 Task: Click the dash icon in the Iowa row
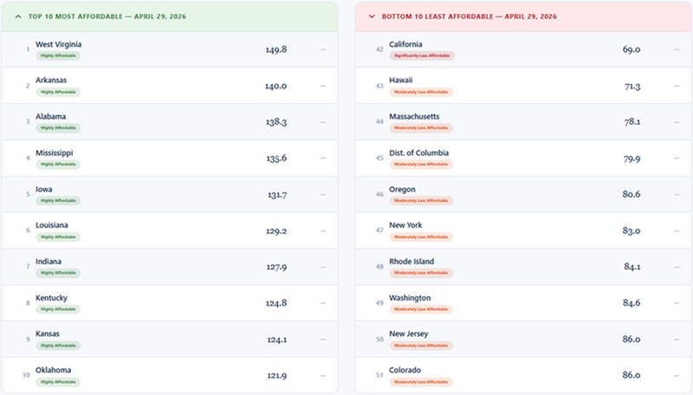coord(323,194)
